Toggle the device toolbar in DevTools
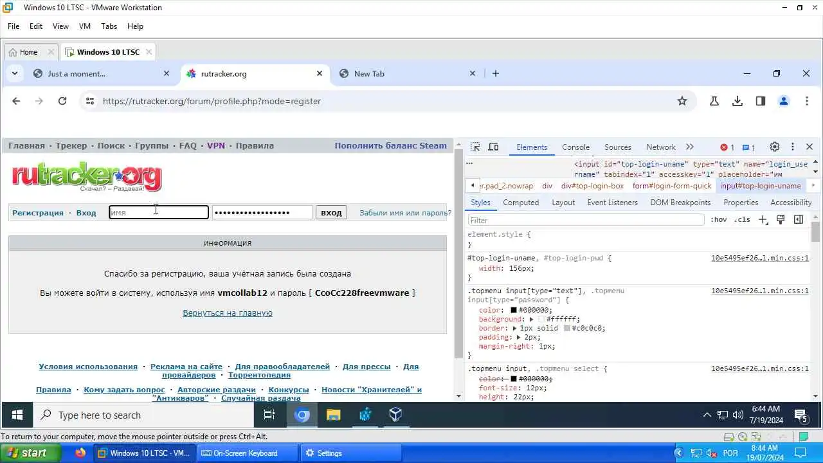Image resolution: width=823 pixels, height=463 pixels. 493,147
